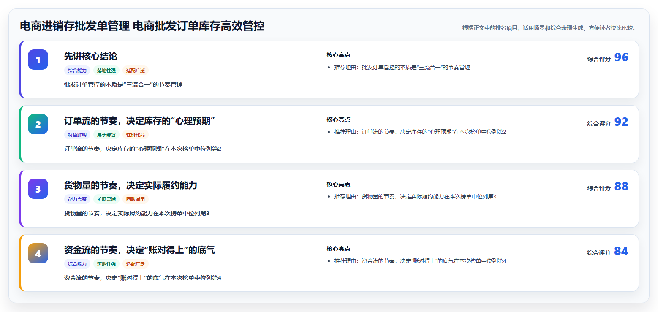Click the 性价比高 tag

pyautogui.click(x=135, y=135)
